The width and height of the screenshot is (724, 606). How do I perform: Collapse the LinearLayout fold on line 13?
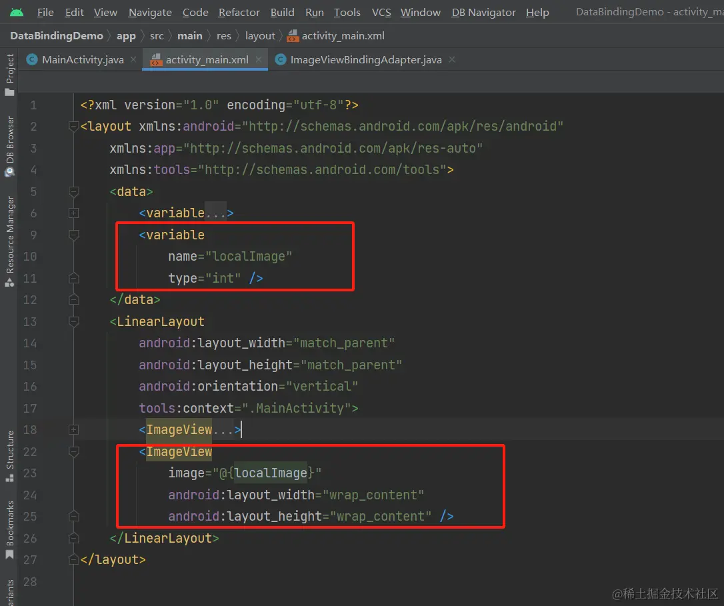pos(73,321)
